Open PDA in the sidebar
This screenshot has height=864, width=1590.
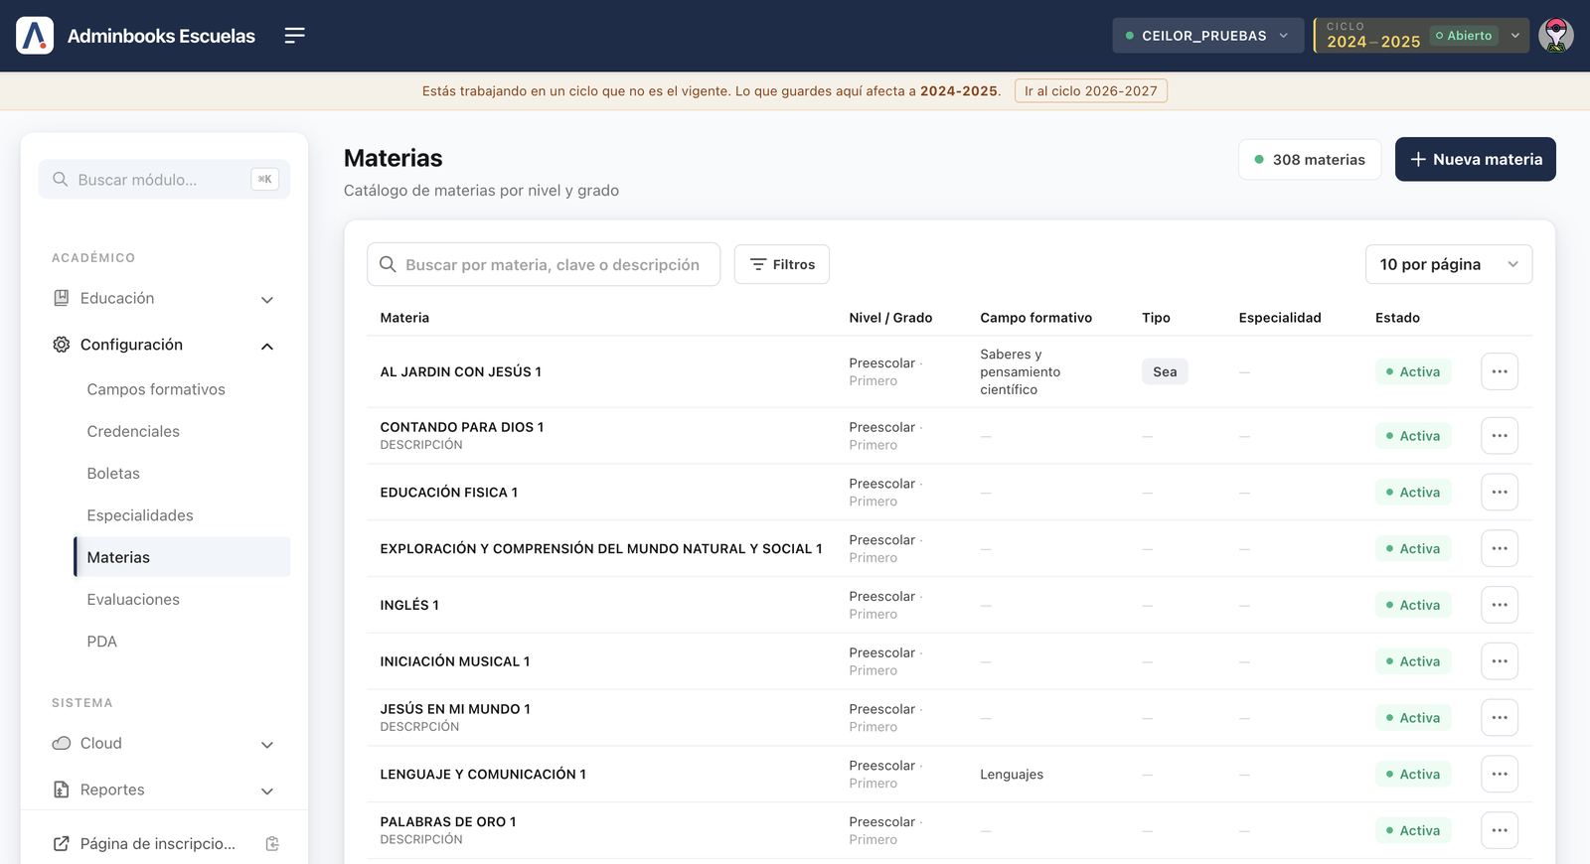pos(102,642)
